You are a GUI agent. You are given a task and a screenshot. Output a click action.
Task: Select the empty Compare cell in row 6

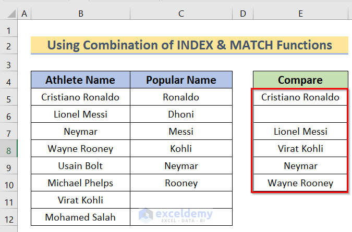click(300, 114)
